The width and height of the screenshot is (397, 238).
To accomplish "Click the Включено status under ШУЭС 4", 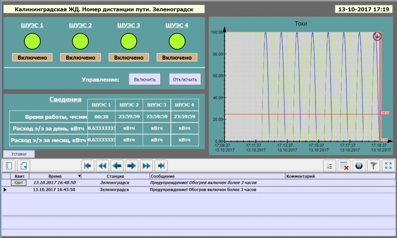I will [x=177, y=57].
